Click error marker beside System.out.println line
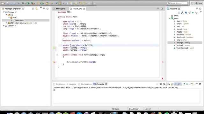The height and width of the screenshot is (114, 204). pyautogui.click(x=55, y=62)
